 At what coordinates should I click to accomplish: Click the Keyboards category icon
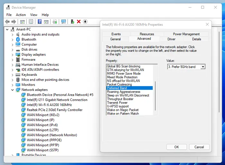(18, 74)
